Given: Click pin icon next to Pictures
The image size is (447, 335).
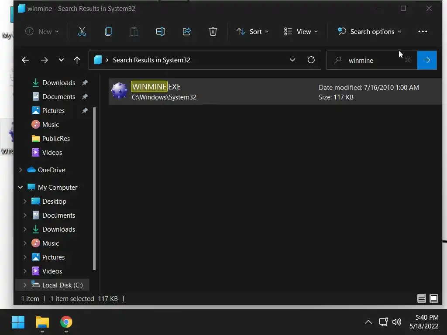Looking at the screenshot, I should pyautogui.click(x=85, y=111).
